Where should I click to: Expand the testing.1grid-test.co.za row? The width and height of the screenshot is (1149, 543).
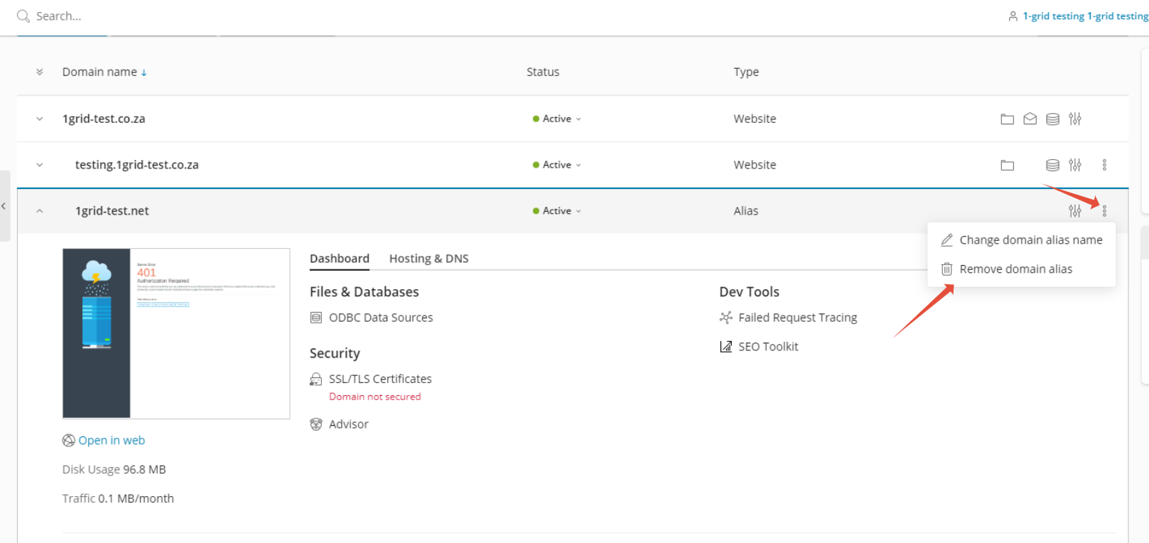click(x=39, y=165)
